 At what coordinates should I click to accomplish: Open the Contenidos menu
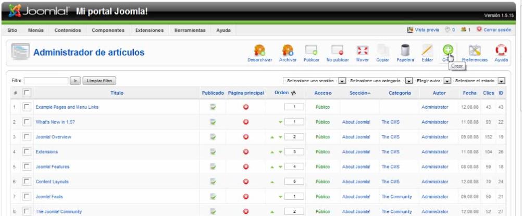pos(68,30)
